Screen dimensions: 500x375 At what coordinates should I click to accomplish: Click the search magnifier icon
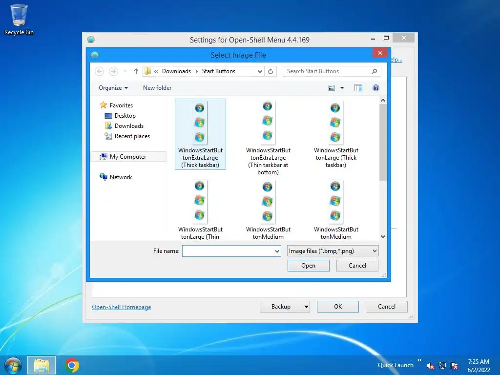click(375, 71)
